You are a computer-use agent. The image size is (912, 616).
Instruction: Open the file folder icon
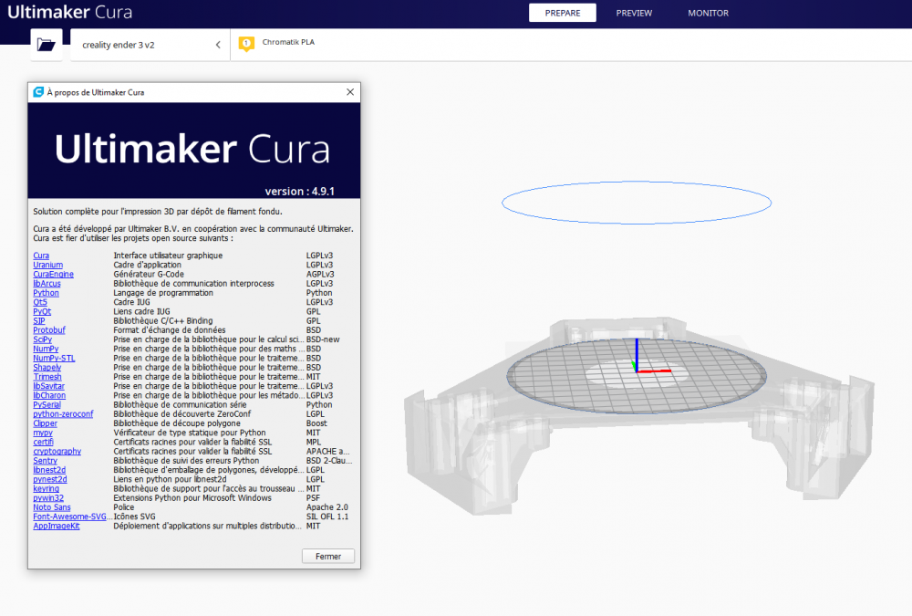point(46,44)
